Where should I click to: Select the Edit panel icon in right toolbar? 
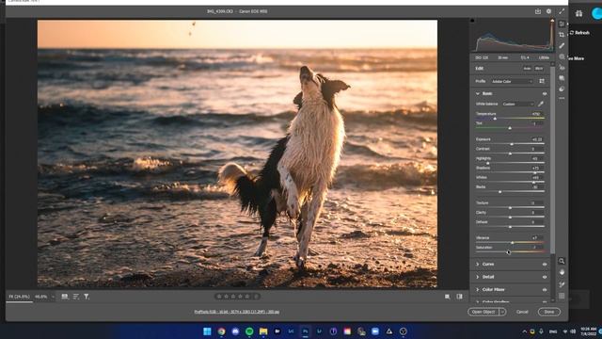[x=562, y=24]
